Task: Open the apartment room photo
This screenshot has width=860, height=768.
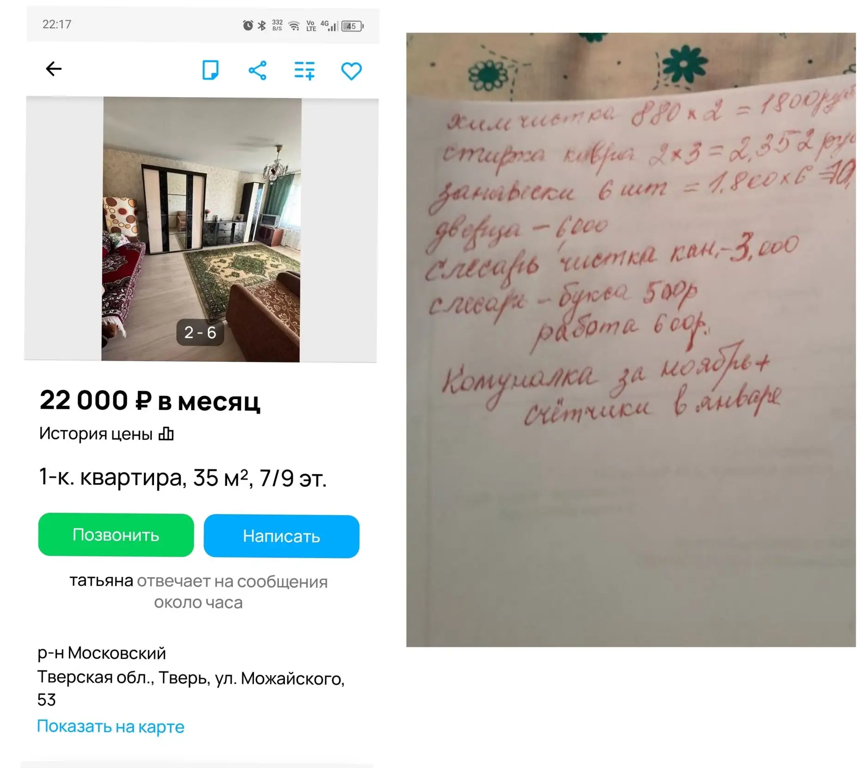Action: (201, 229)
